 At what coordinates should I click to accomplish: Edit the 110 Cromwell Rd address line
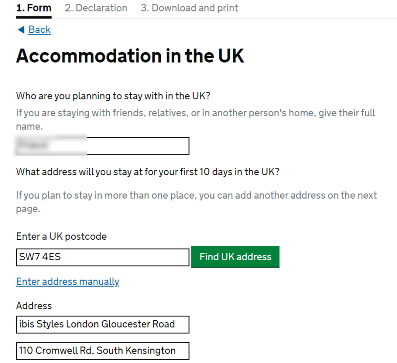tap(102, 351)
